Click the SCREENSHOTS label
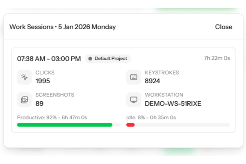The image size is (246, 164). [55, 95]
